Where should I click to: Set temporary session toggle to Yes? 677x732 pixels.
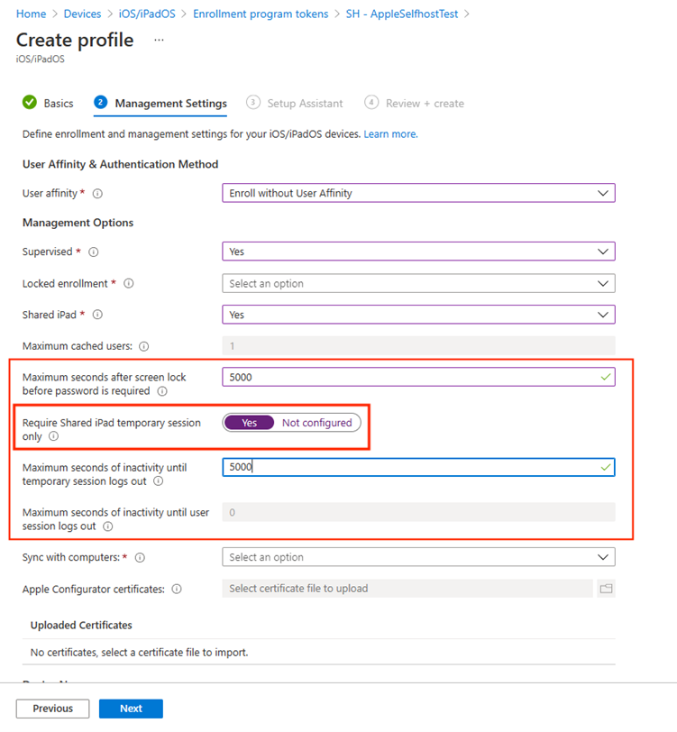click(249, 423)
